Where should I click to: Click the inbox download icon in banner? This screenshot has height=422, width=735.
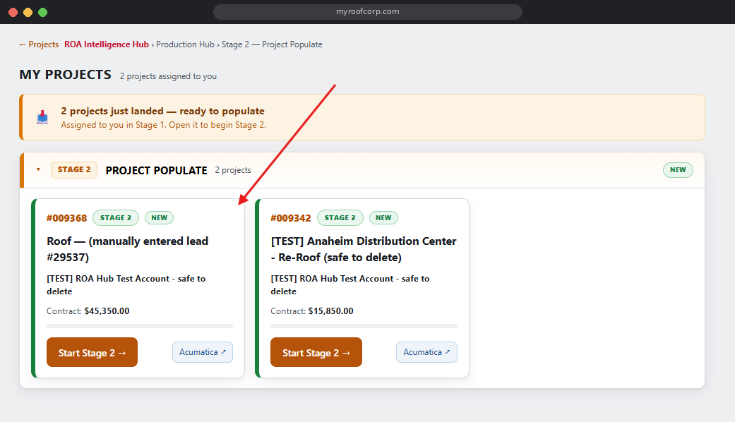[x=42, y=117]
